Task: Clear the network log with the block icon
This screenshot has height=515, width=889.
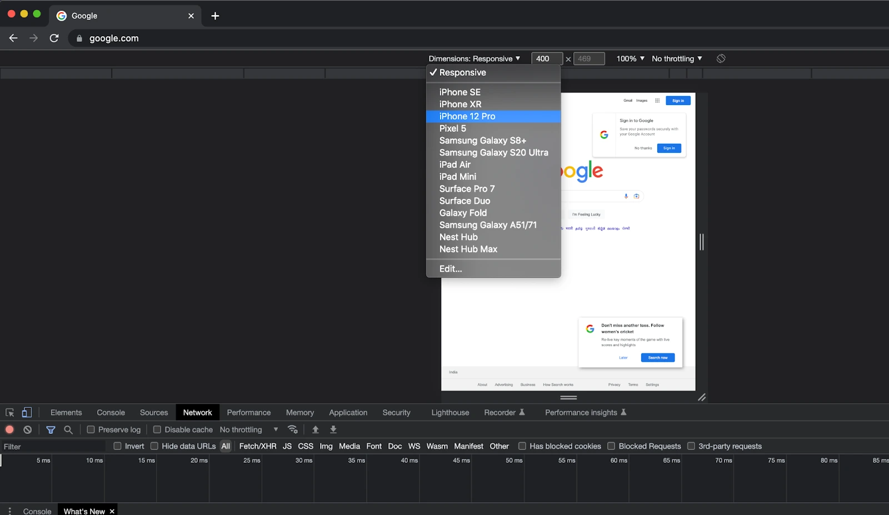Action: click(x=27, y=429)
